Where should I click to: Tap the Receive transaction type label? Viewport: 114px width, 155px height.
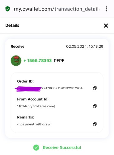point(17,46)
